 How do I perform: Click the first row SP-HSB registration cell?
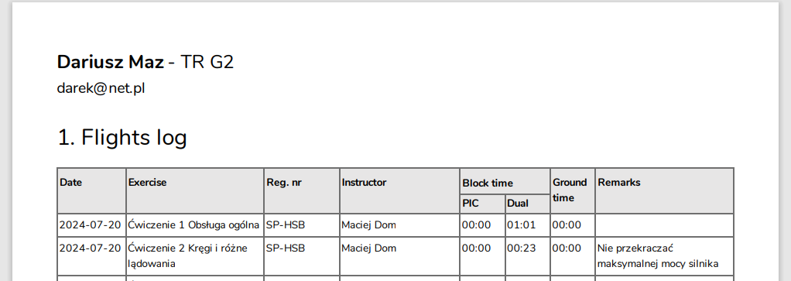[302, 225]
